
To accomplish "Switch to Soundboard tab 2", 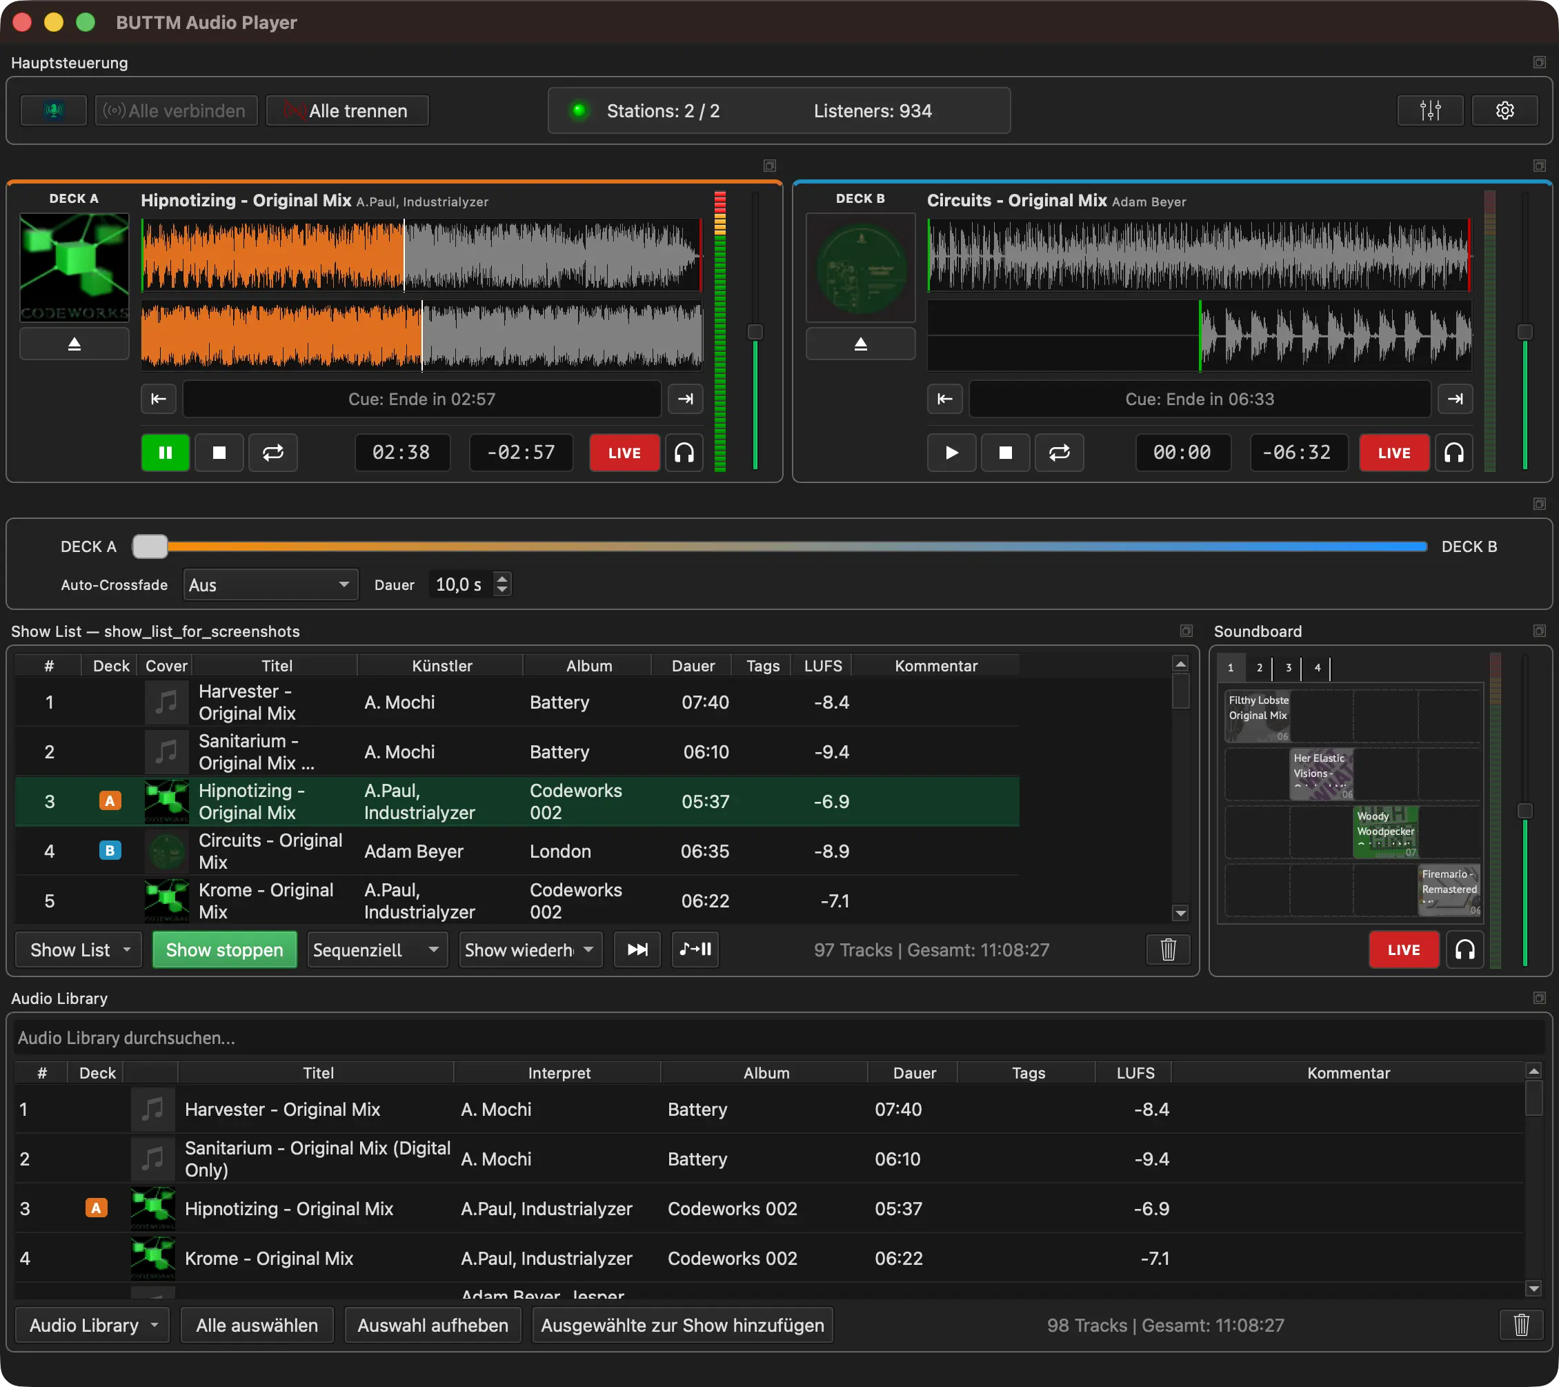I will click(x=1259, y=667).
